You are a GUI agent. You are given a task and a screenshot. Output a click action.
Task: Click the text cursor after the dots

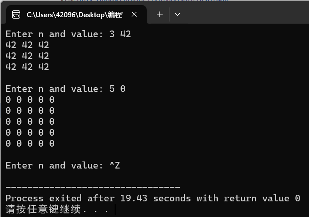[115, 209]
